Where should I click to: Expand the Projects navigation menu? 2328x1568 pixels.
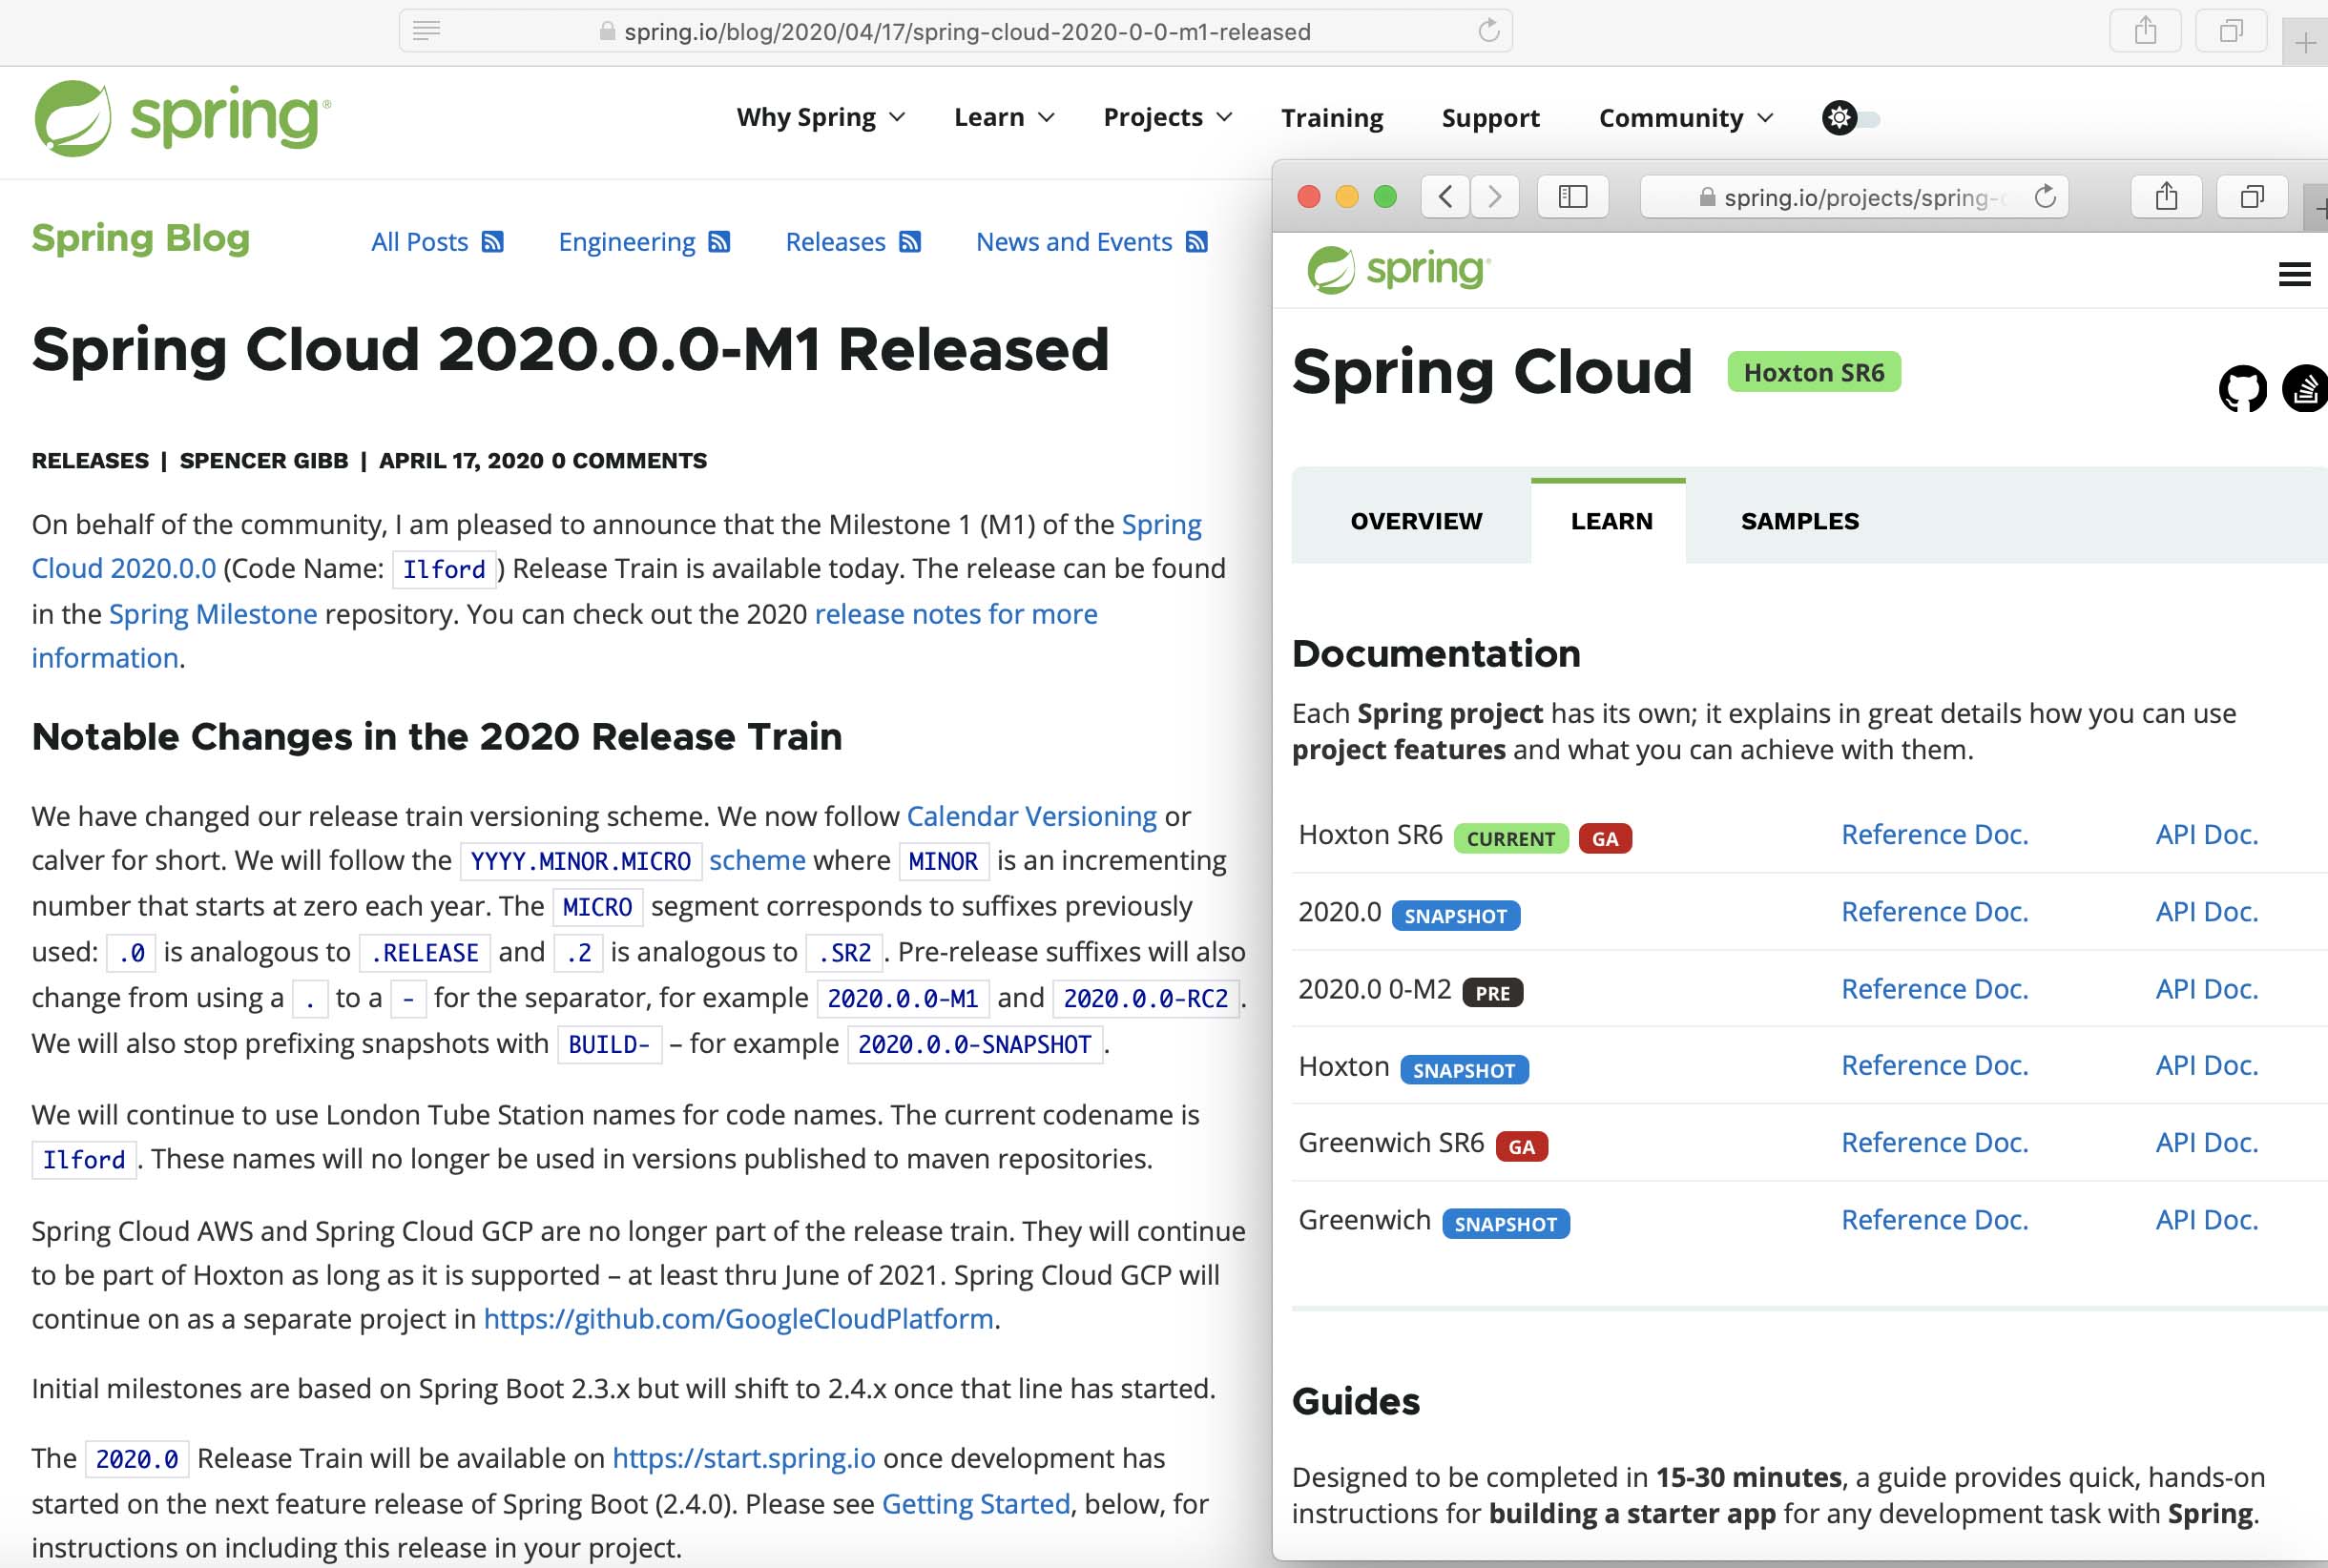1168,118
